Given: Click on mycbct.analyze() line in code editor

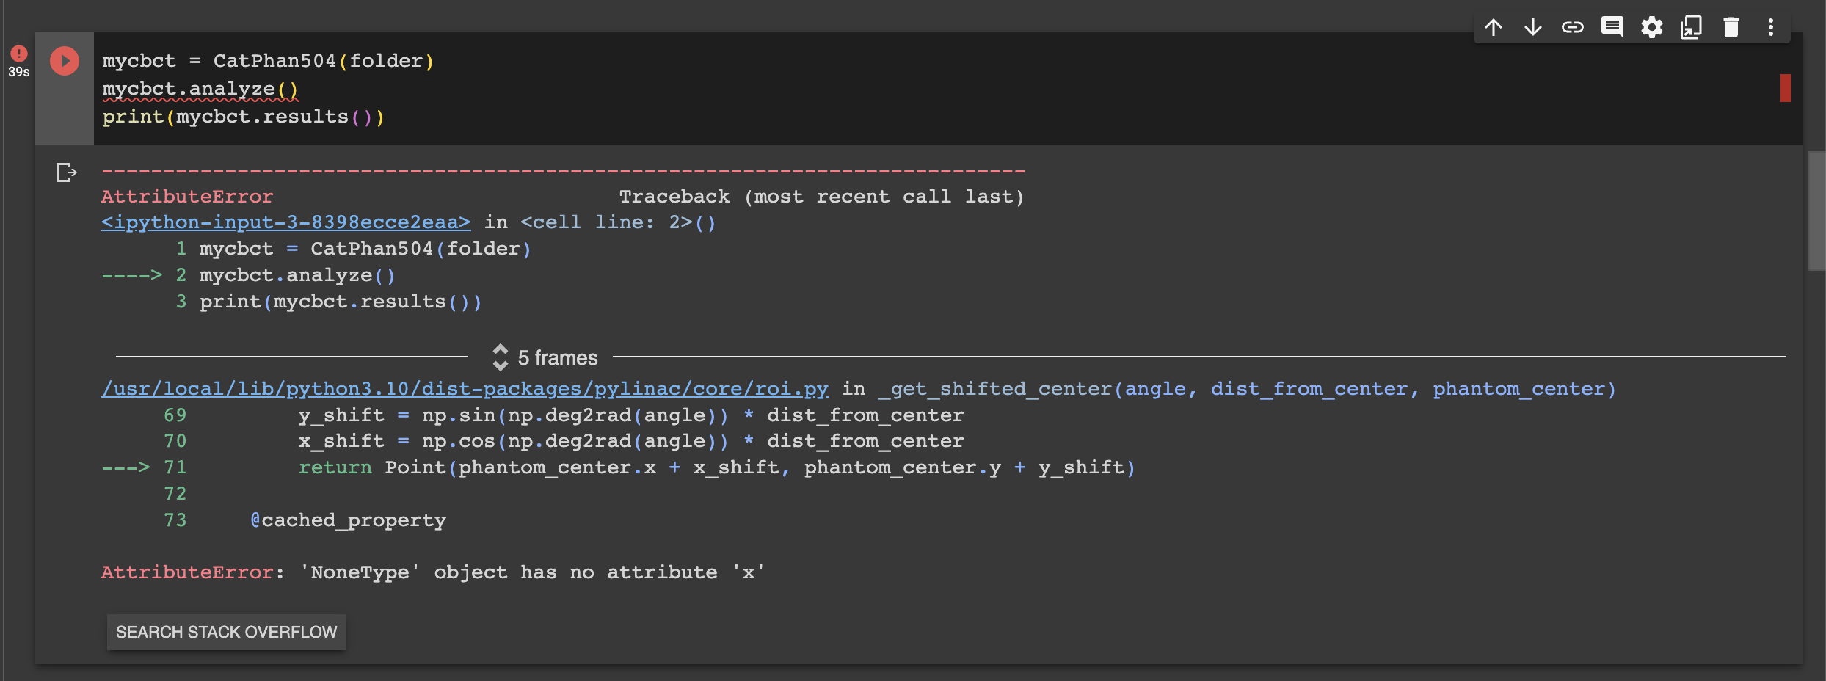Looking at the screenshot, I should click(x=200, y=89).
